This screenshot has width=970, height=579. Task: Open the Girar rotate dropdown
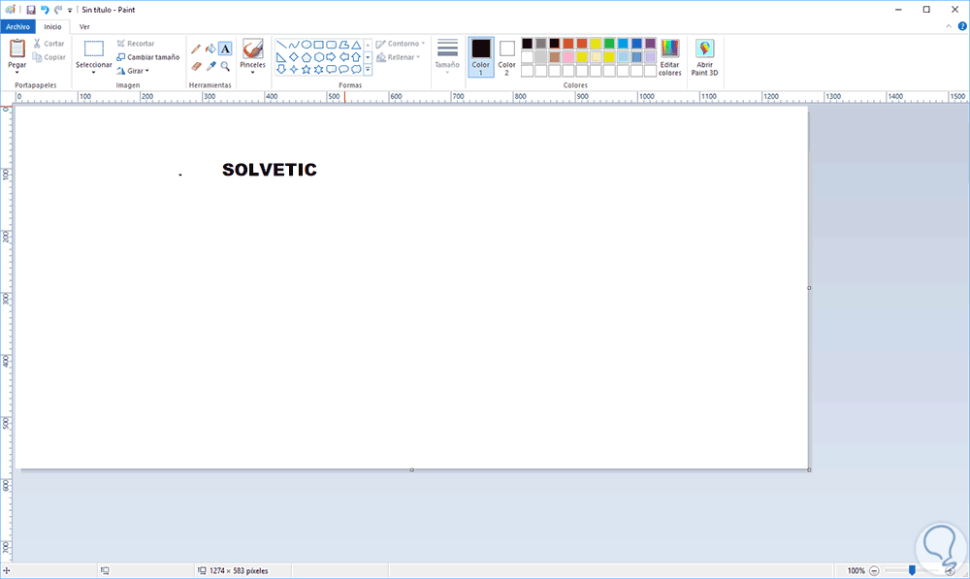pyautogui.click(x=132, y=71)
